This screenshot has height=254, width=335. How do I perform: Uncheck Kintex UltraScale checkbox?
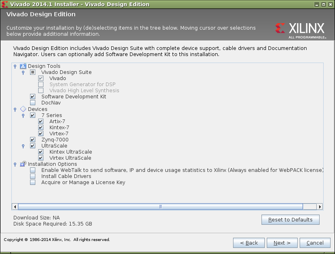click(x=41, y=152)
